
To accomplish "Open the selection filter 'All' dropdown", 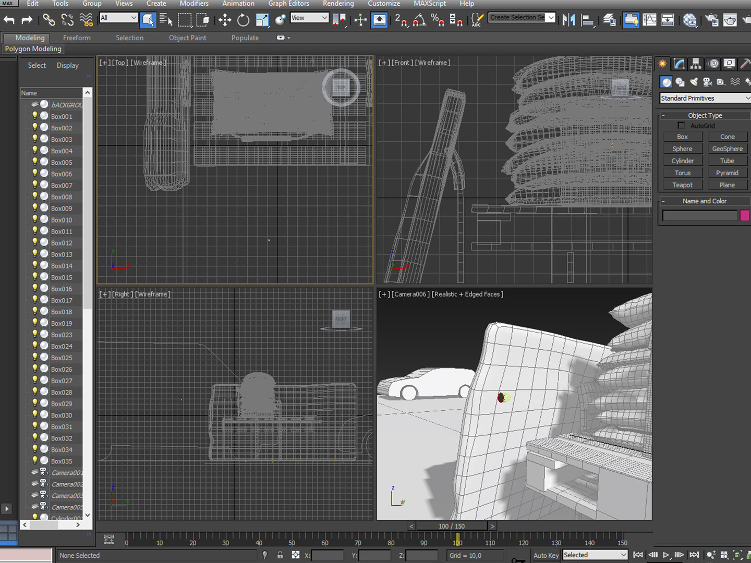I will click(x=118, y=18).
